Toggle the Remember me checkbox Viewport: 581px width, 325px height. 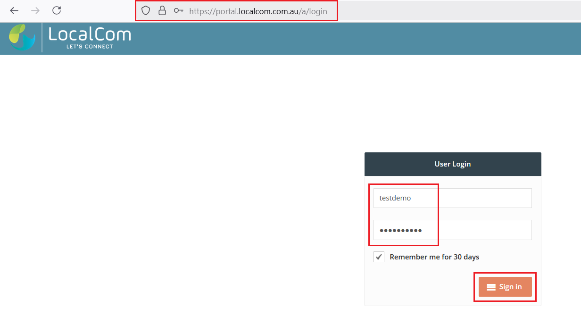379,257
